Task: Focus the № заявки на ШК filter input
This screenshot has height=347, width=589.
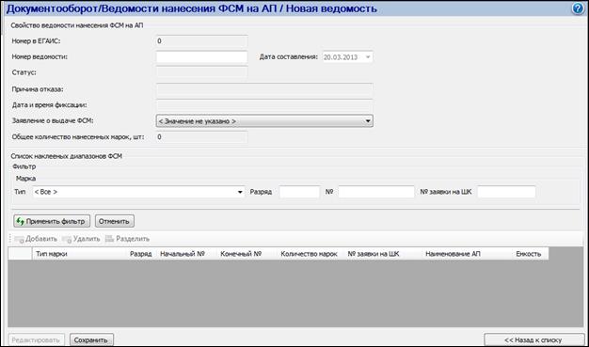Action: click(x=507, y=192)
